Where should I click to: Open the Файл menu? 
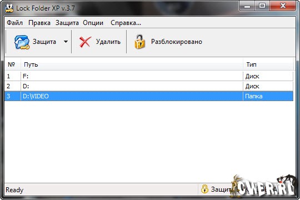coord(15,23)
